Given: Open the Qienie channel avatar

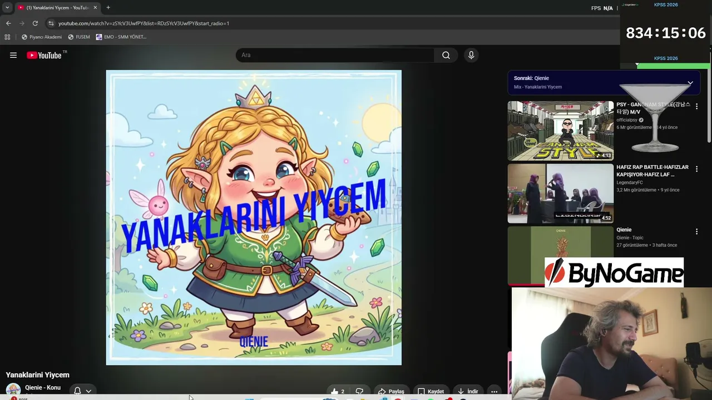Looking at the screenshot, I should (13, 390).
